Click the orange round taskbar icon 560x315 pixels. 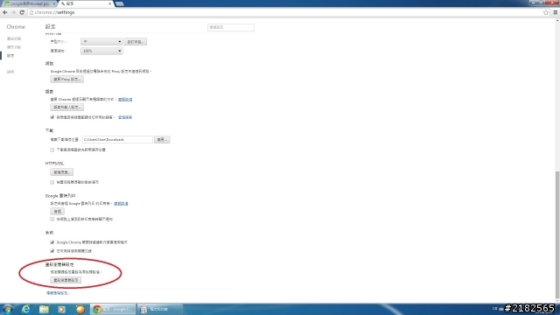pyautogui.click(x=80, y=309)
